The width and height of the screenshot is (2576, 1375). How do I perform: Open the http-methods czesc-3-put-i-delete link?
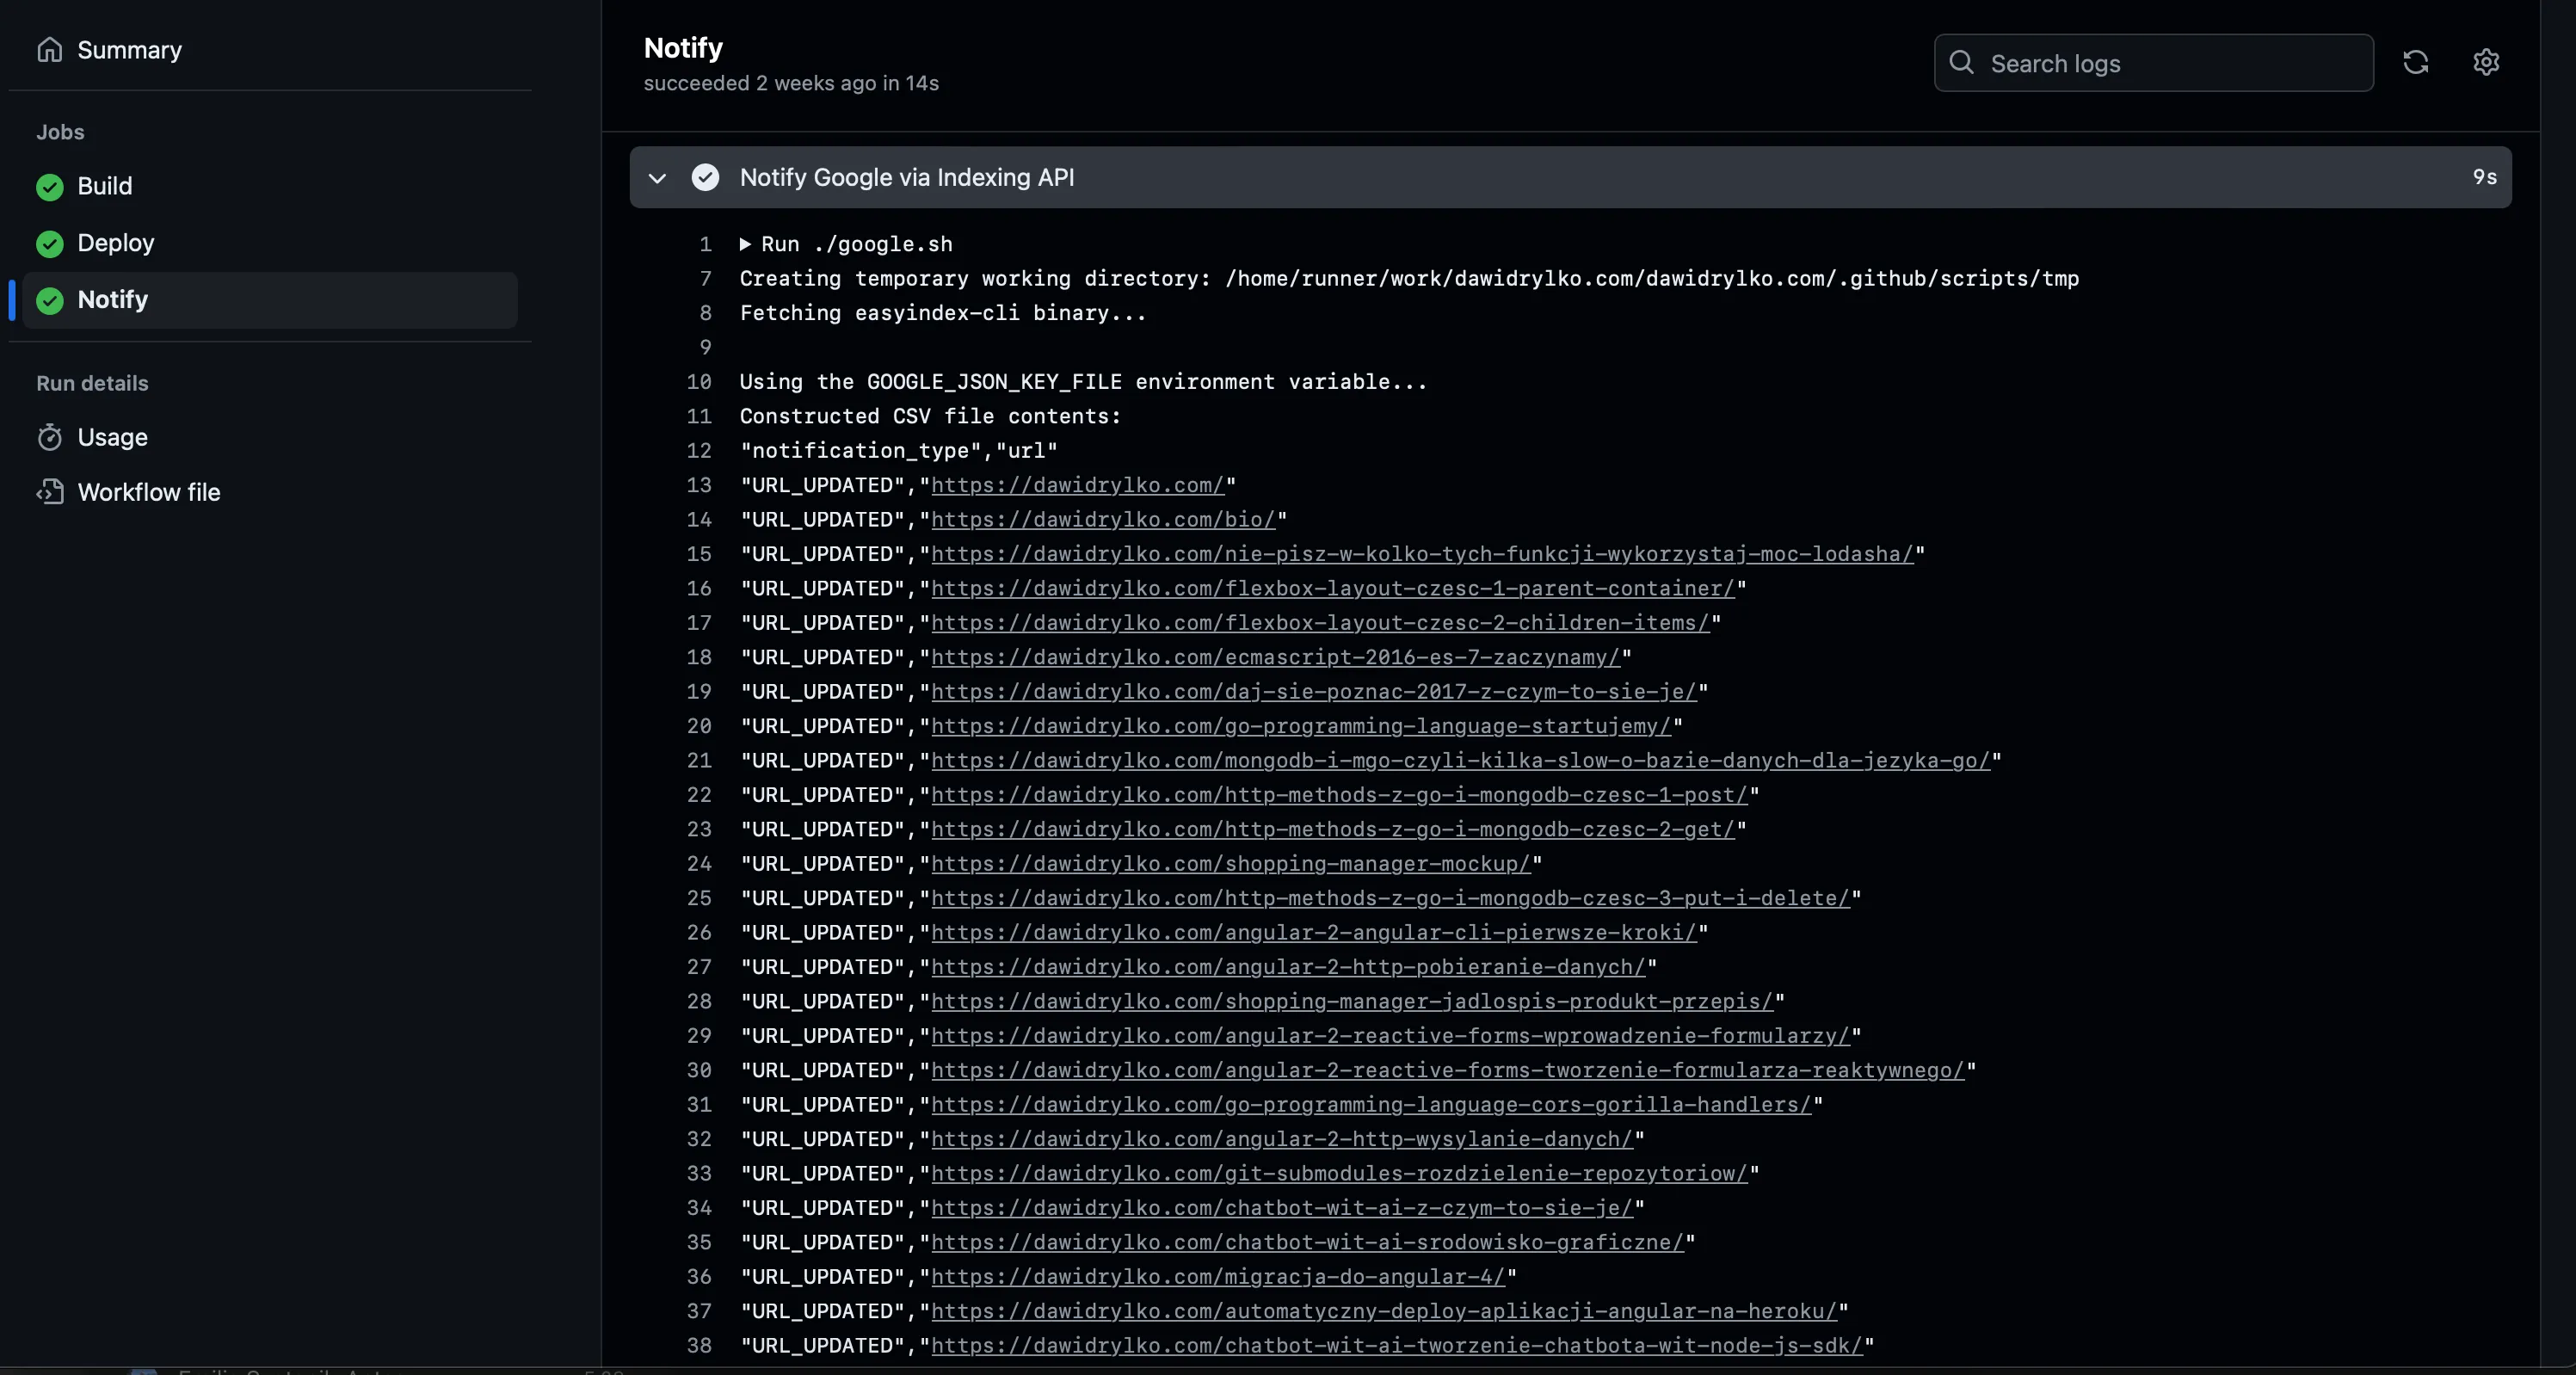(1390, 899)
